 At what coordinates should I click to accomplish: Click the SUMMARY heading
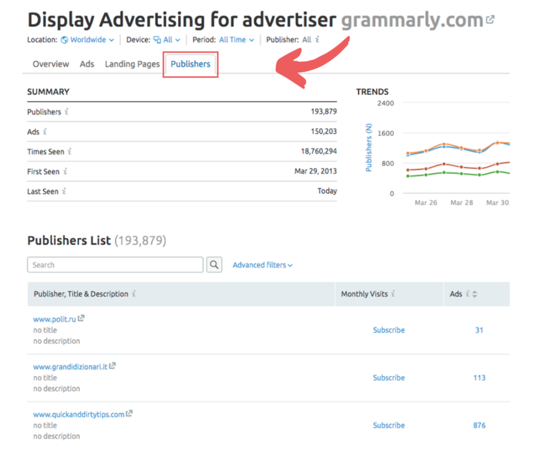click(48, 92)
